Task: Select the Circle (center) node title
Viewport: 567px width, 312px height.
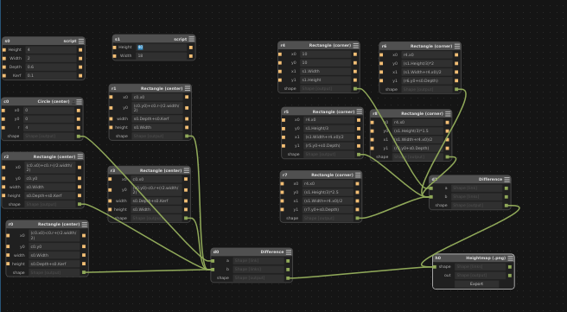Action: click(54, 102)
